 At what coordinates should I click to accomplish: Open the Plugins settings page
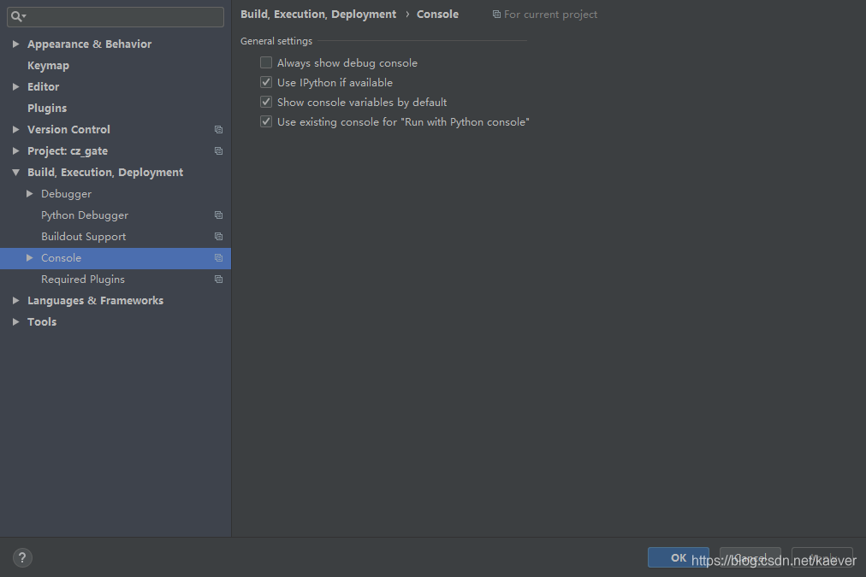pos(47,108)
